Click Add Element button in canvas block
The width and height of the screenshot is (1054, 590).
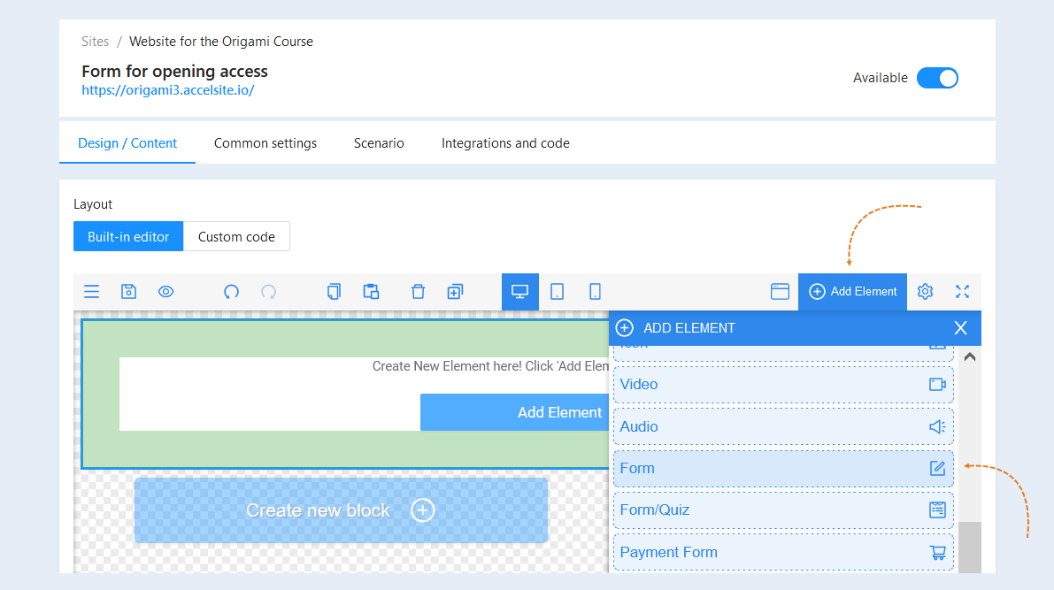point(515,412)
